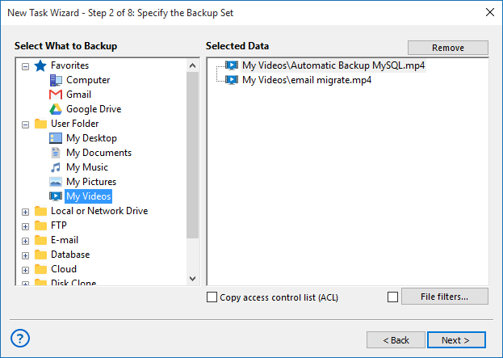This screenshot has height=358, width=503.
Task: Select the Database label
Action: (70, 255)
